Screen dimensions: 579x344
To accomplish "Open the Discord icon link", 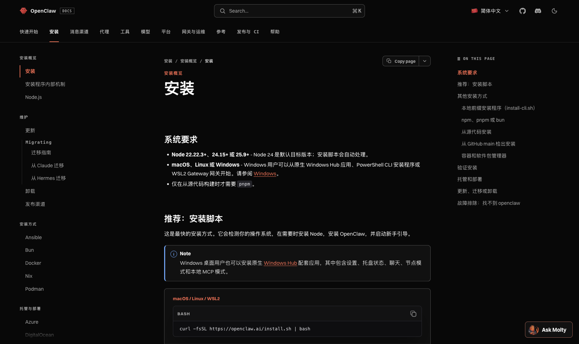I will 538,11.
